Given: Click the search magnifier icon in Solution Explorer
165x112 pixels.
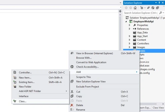Looking at the screenshot, I should click(161, 13).
